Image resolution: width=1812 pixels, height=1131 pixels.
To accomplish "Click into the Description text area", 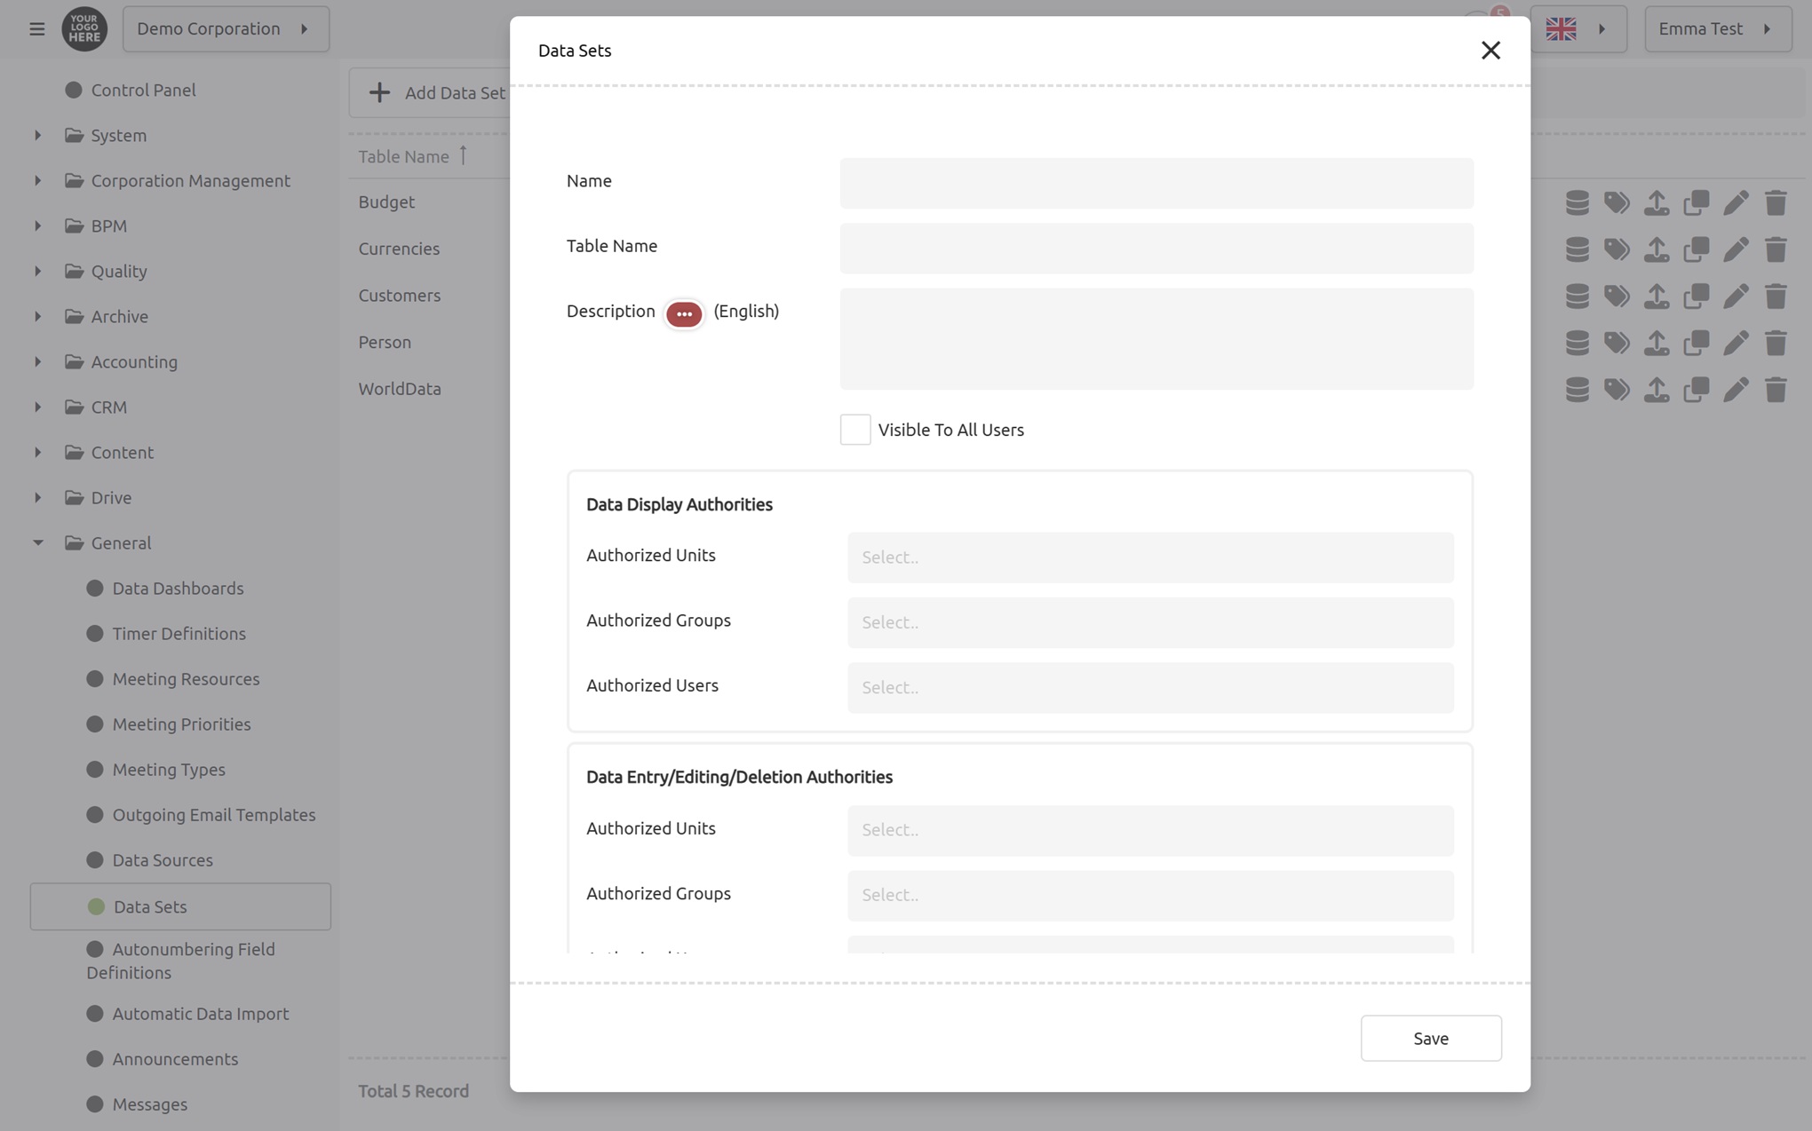I will tap(1156, 339).
